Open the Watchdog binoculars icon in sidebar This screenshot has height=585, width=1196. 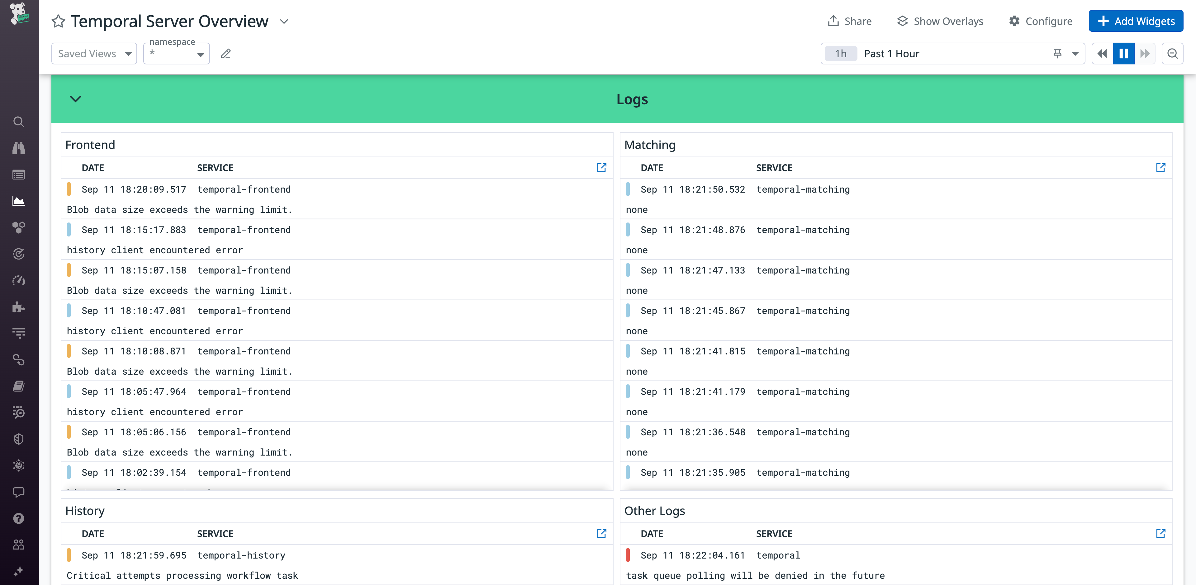(x=19, y=147)
